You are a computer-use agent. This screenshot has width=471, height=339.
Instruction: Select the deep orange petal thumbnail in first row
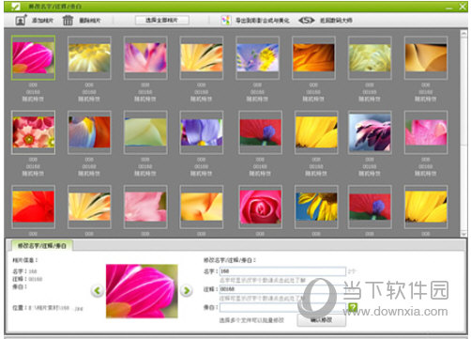point(313,58)
